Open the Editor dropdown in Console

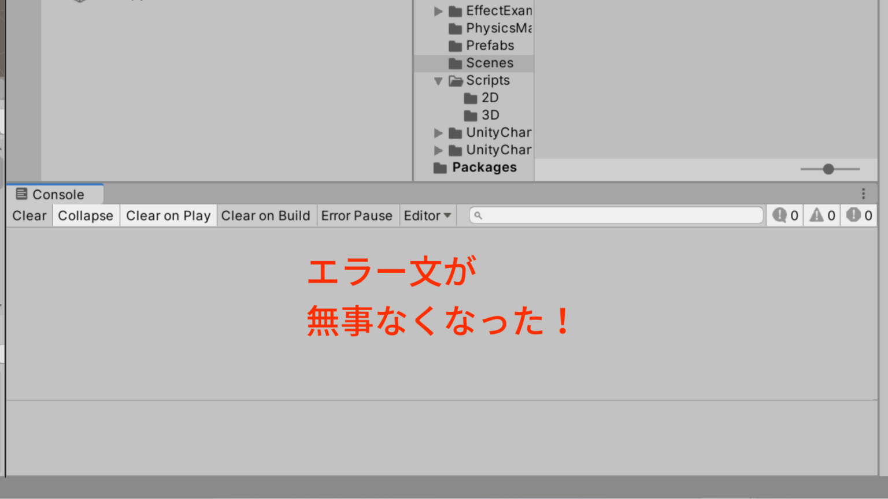pos(427,215)
